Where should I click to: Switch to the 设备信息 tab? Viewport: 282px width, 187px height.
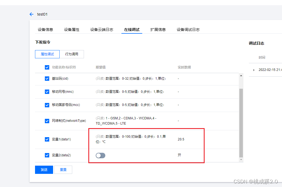(x=45, y=29)
